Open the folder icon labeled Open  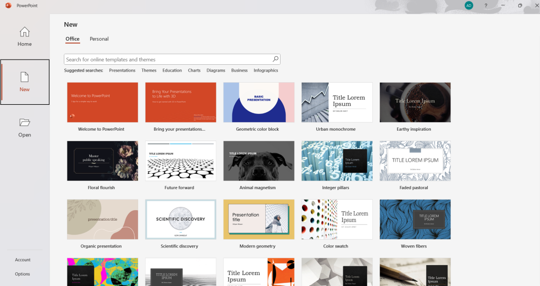pyautogui.click(x=24, y=123)
